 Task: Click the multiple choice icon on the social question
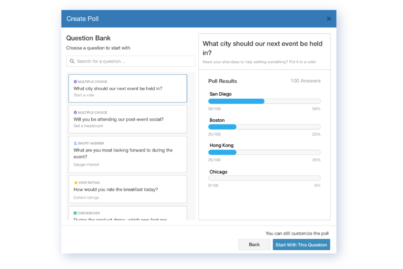[75, 112]
